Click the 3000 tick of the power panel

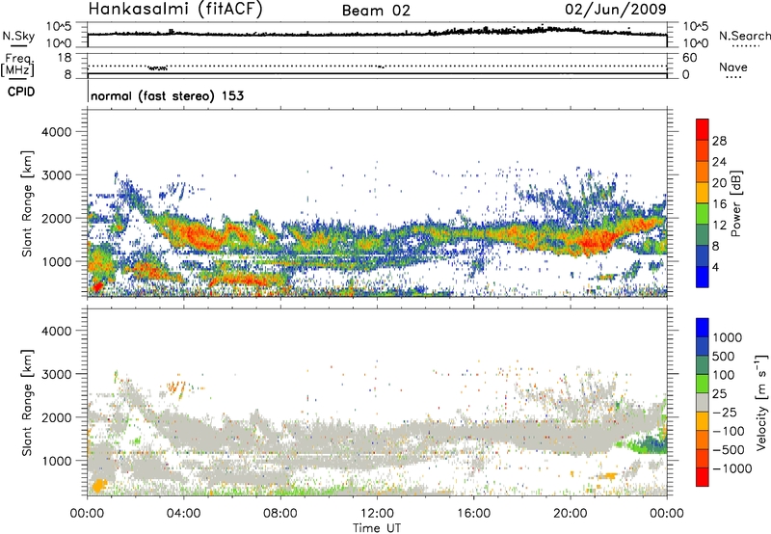(57, 175)
